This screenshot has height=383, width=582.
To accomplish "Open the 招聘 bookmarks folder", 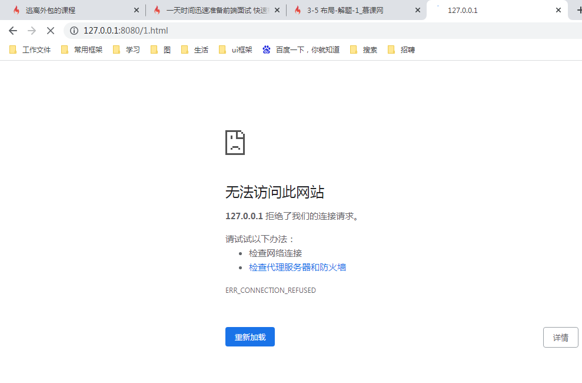I will point(401,49).
